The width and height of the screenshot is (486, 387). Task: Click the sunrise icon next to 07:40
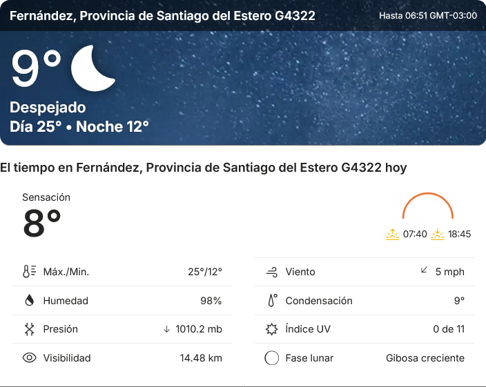tap(392, 234)
